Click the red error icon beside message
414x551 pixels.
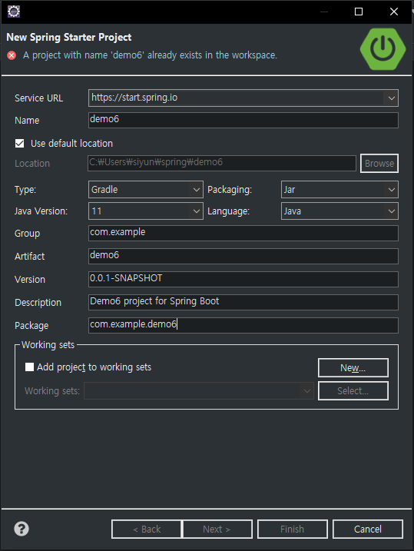(x=12, y=55)
